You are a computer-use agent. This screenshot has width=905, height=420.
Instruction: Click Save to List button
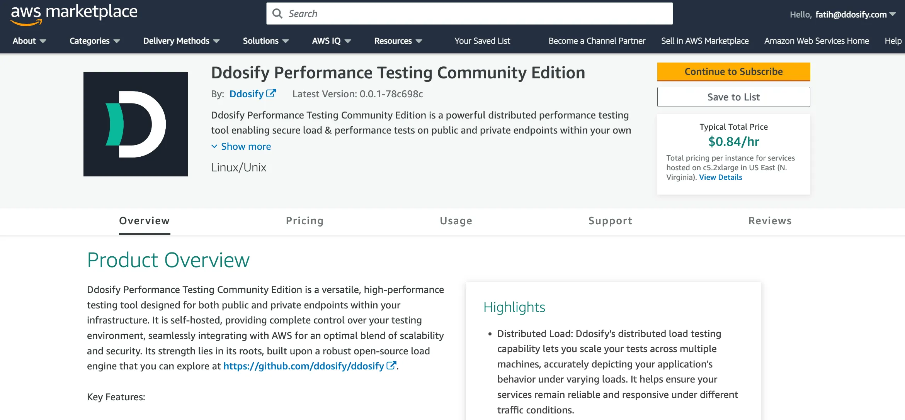point(733,97)
